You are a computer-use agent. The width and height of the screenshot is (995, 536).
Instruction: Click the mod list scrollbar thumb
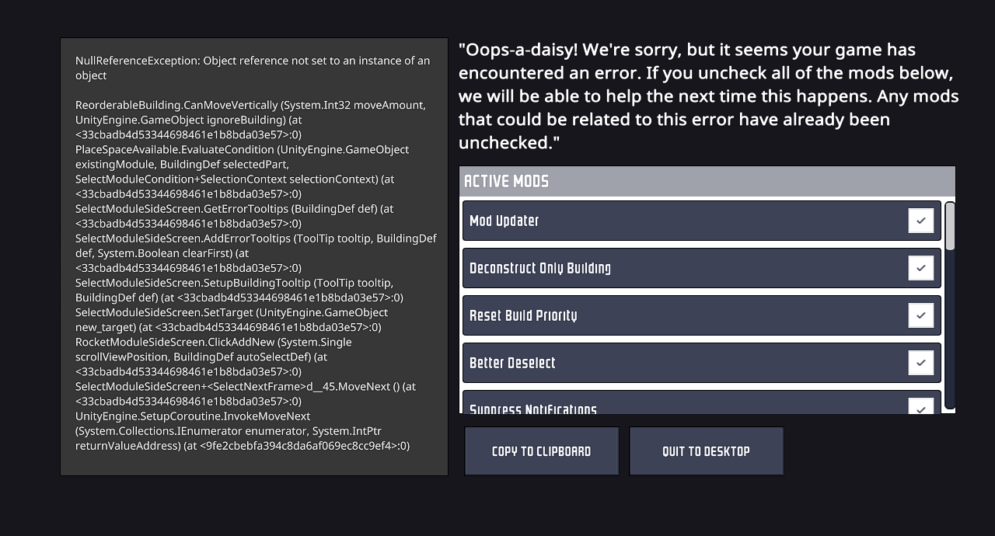pos(950,226)
